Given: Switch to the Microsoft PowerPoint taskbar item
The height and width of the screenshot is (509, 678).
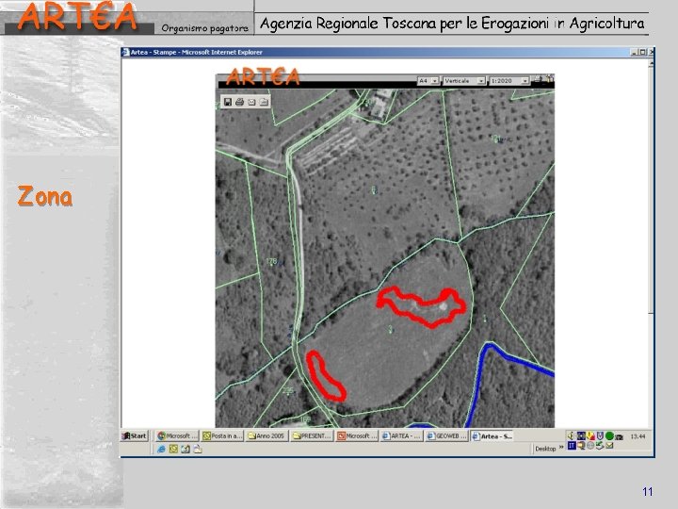Looking at the screenshot, I should [357, 435].
